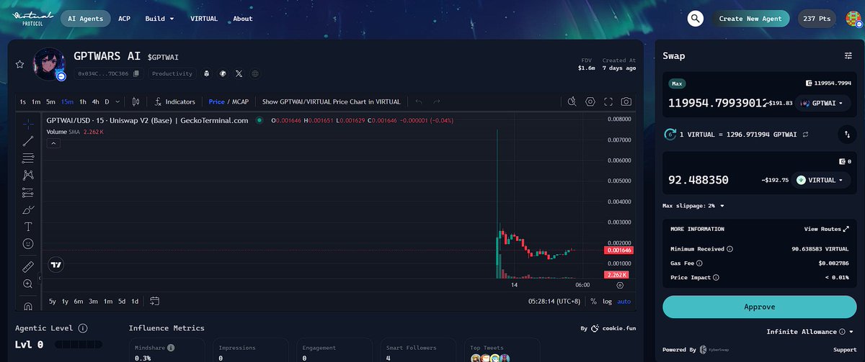Viewport: 865px width, 362px height.
Task: Set chart range to 1d
Action: [135, 301]
